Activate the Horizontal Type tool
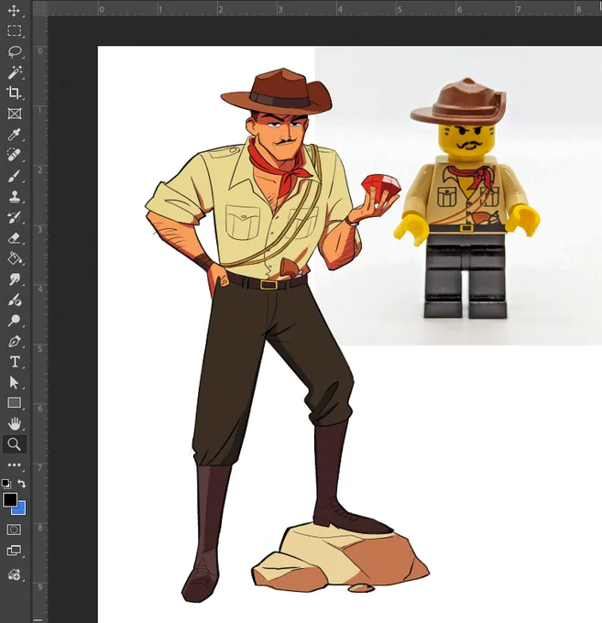Screen dimensions: 602x623 click(x=15, y=362)
